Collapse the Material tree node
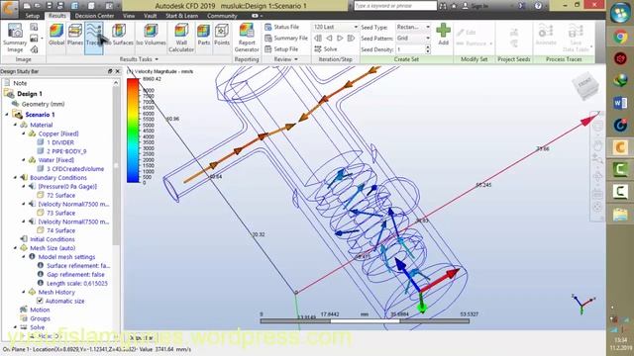This screenshot has width=634, height=356. click(x=16, y=125)
